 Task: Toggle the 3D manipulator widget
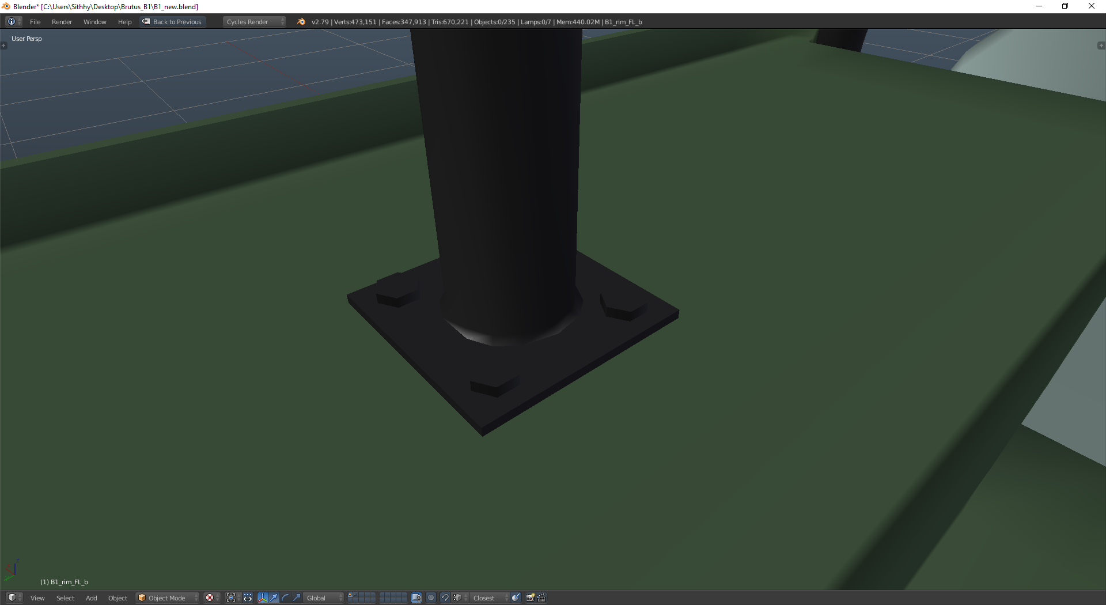click(263, 598)
